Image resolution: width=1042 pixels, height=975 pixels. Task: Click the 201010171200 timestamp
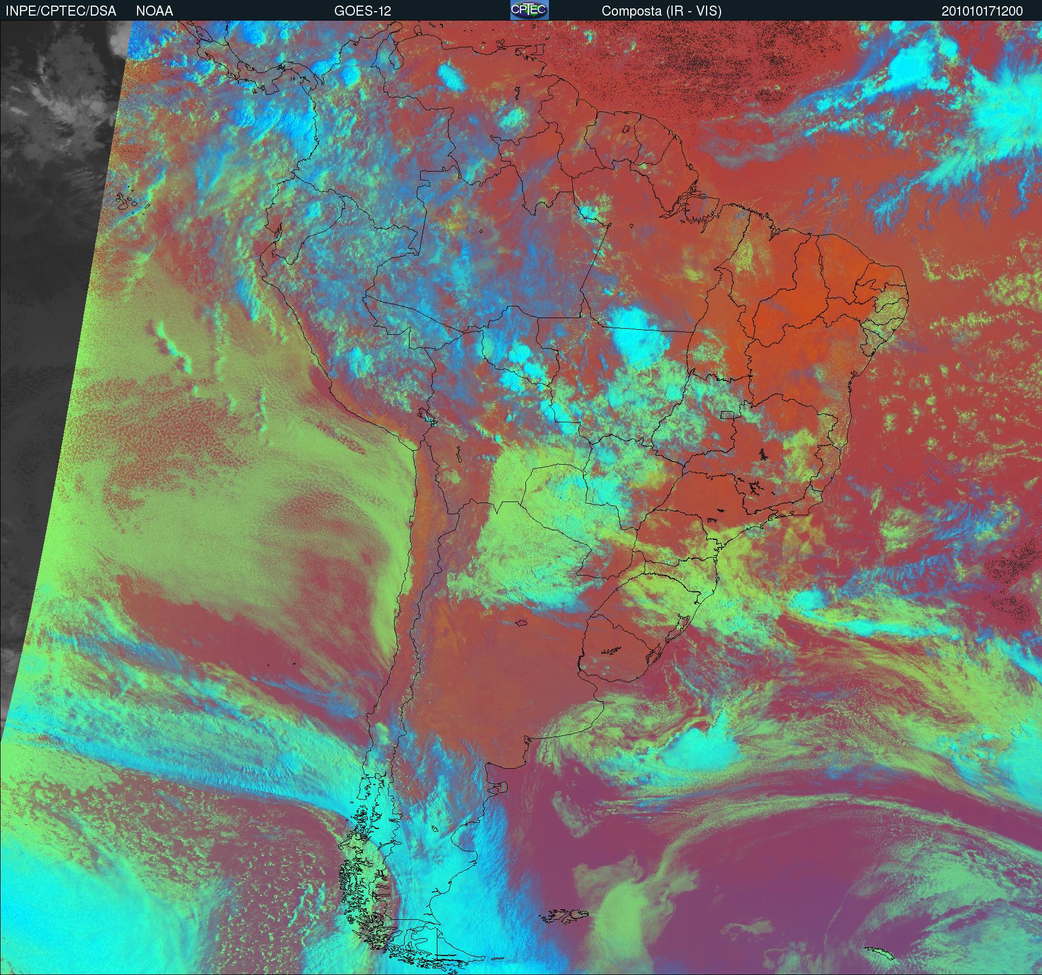coord(982,11)
